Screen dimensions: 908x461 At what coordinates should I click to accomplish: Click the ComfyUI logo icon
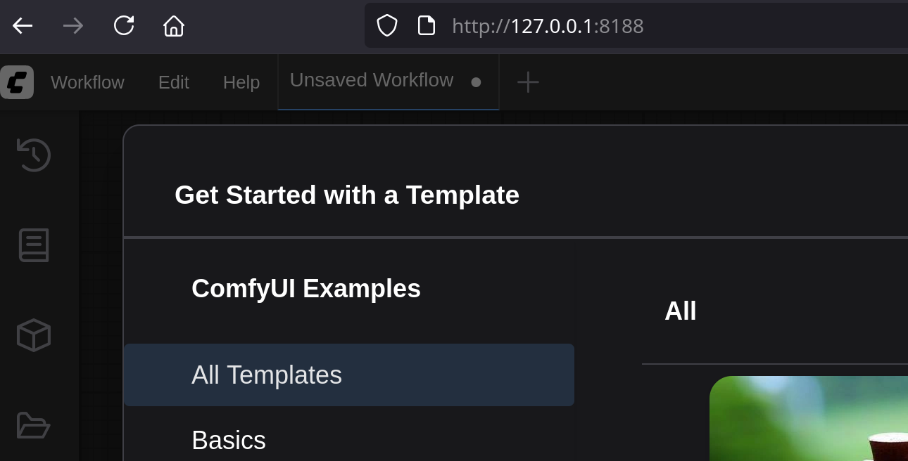click(17, 82)
